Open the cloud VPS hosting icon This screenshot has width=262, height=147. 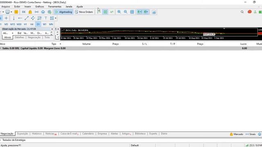coord(43,12)
